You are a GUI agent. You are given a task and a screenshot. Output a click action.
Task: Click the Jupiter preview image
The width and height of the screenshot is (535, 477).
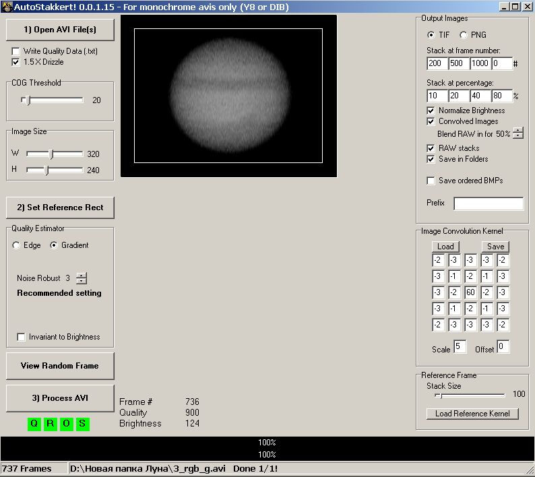[x=228, y=96]
